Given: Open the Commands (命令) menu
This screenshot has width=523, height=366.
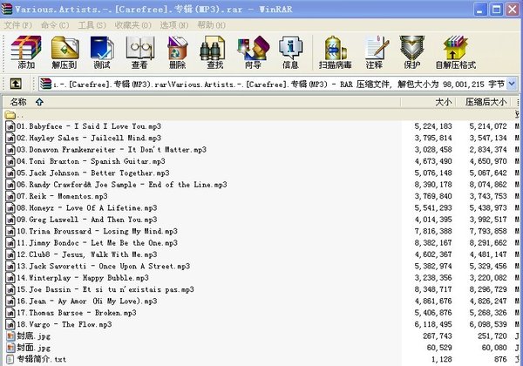Looking at the screenshot, I should [x=55, y=25].
